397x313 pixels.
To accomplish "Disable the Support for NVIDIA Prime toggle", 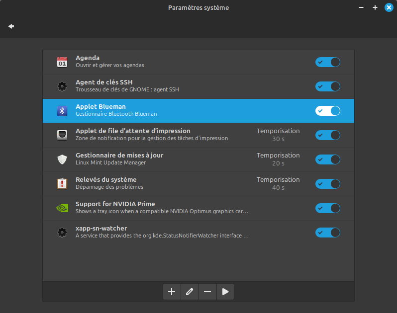I will point(327,208).
